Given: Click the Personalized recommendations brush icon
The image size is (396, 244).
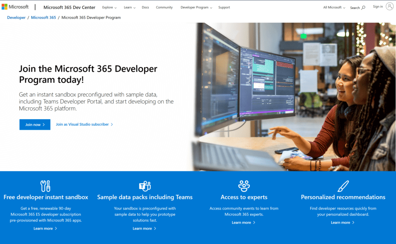Looking at the screenshot, I should [343, 186].
